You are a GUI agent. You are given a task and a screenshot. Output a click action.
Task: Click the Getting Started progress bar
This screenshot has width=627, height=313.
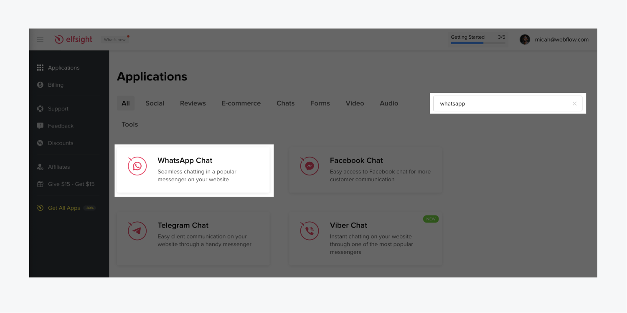point(478,43)
